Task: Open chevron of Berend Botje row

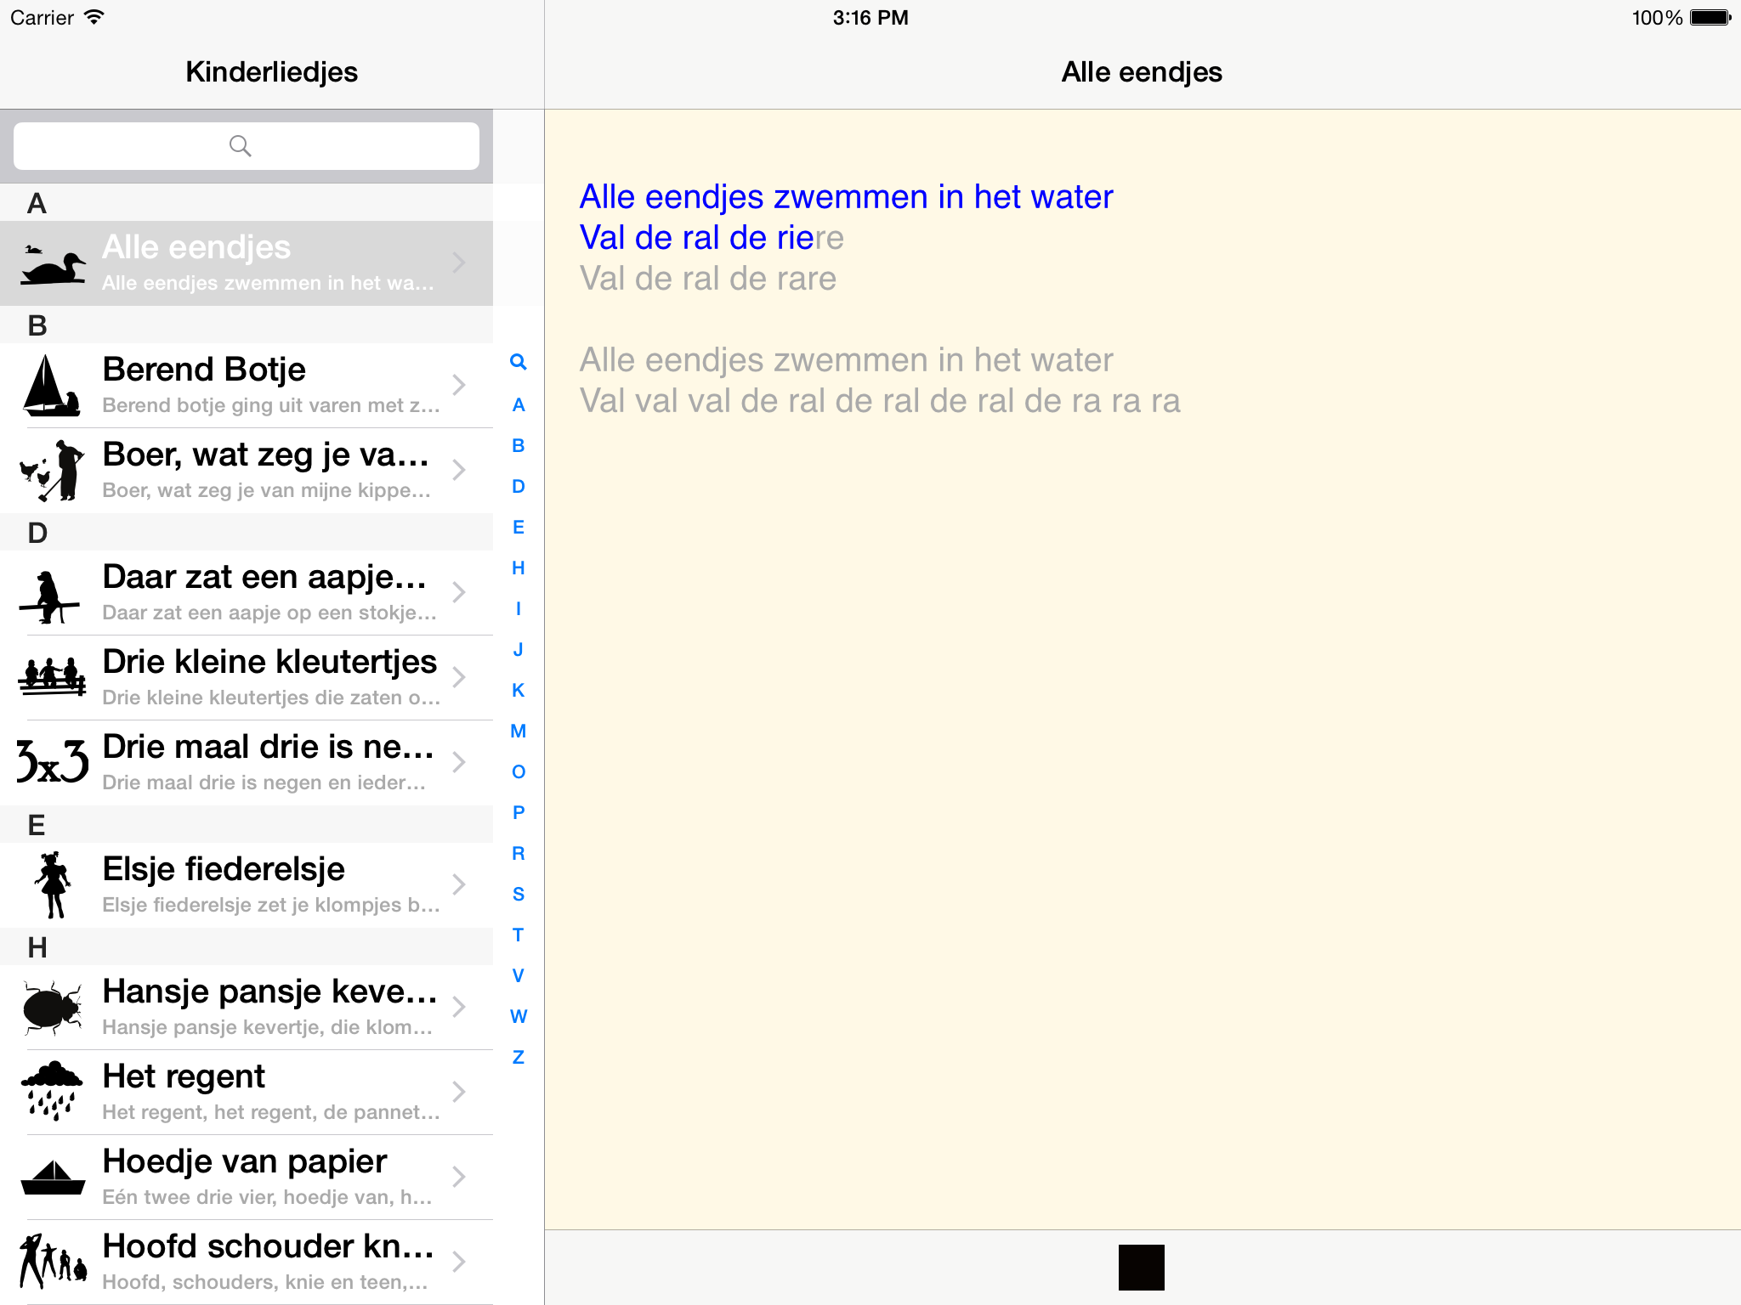Action: coord(459,385)
